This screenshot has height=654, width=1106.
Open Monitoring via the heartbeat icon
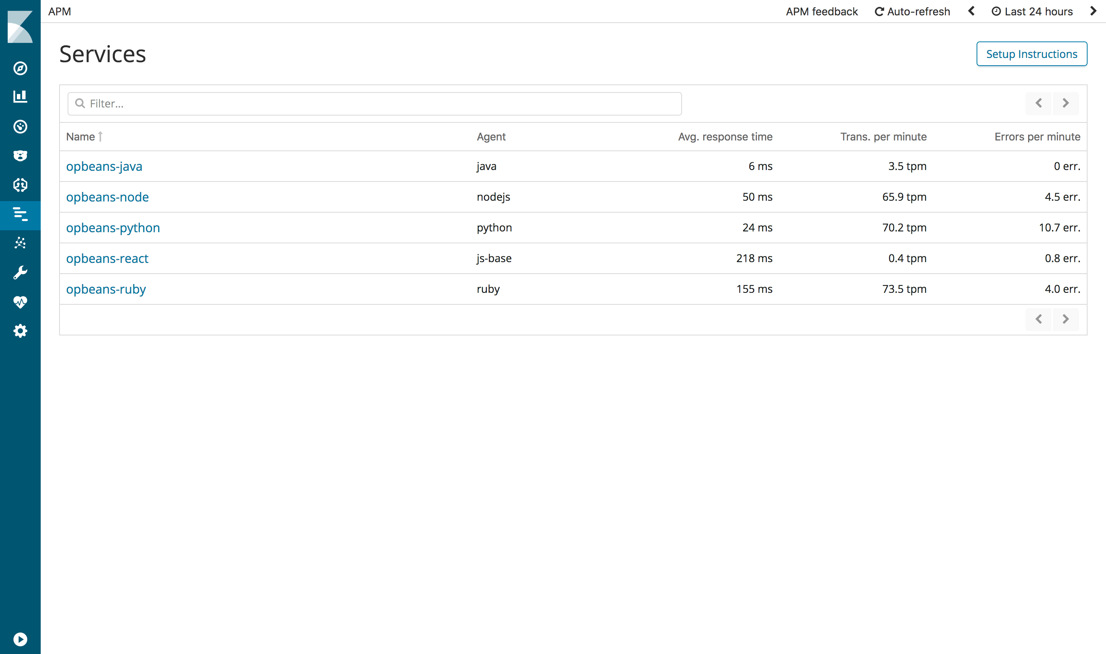(x=20, y=302)
